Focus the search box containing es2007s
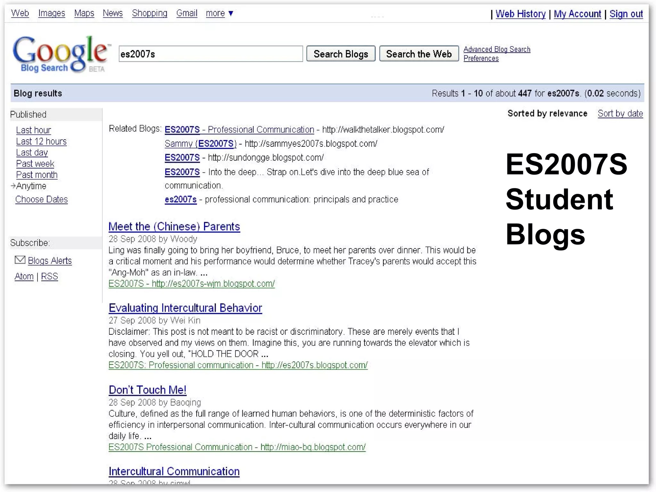The width and height of the screenshot is (656, 492). click(x=211, y=54)
